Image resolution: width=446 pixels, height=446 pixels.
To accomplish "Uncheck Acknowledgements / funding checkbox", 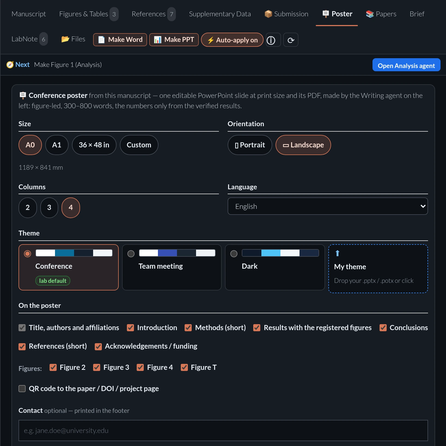I will (98, 346).
